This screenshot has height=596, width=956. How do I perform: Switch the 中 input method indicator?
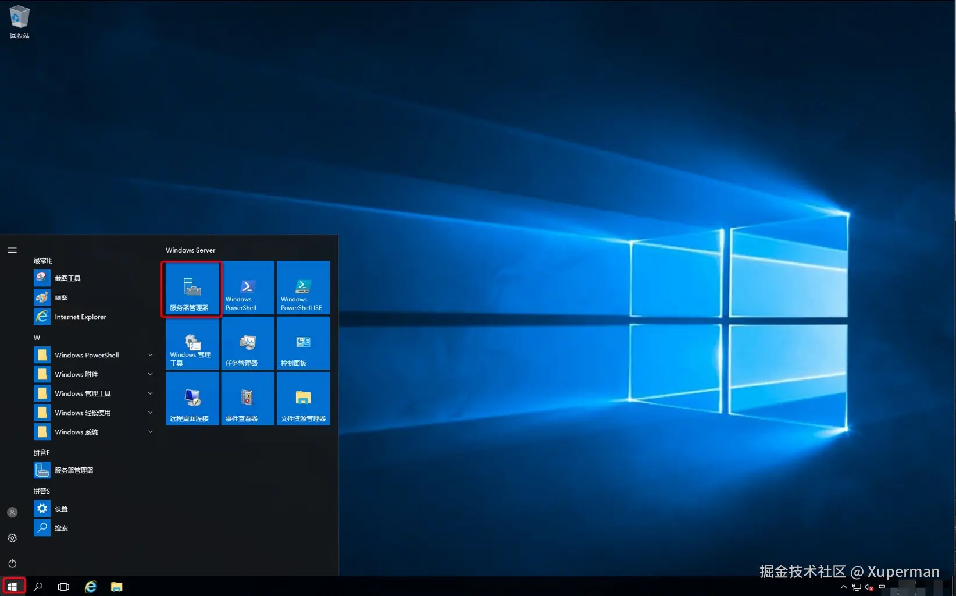click(882, 587)
